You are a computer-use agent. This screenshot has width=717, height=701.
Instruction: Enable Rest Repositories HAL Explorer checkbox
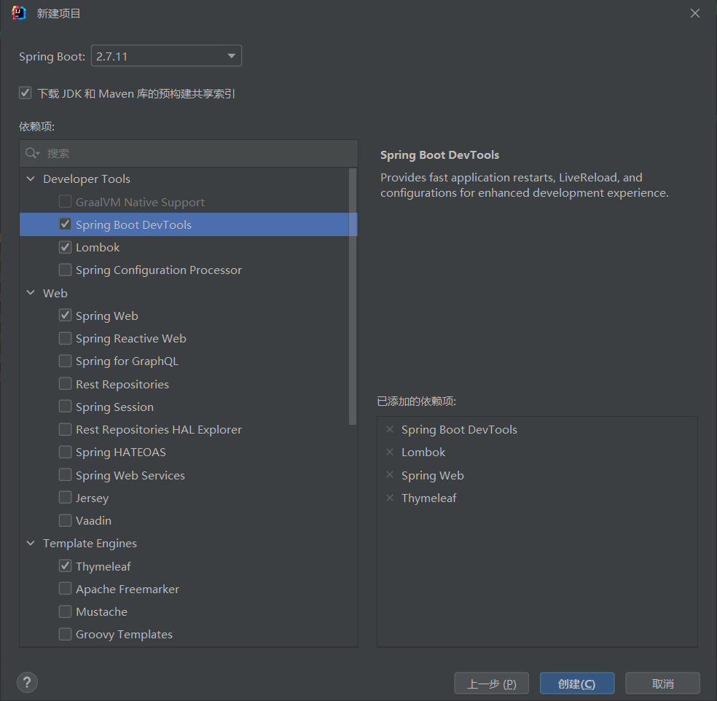pos(65,429)
